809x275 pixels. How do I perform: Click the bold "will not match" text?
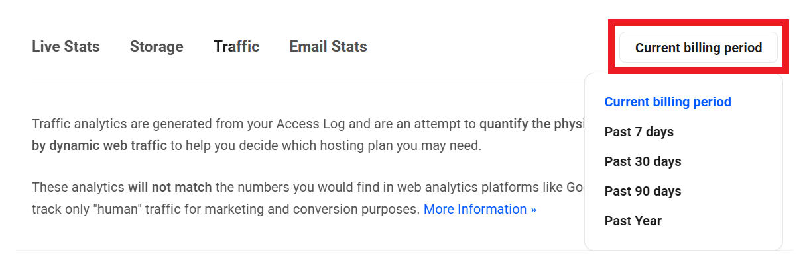tap(170, 188)
